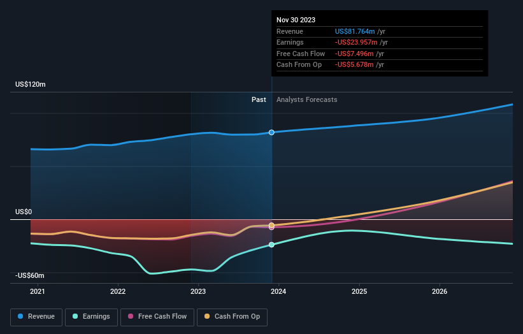Viewport: 523px width, 334px height.
Task: Select the Revenue data point marker on chart
Action: pos(271,133)
